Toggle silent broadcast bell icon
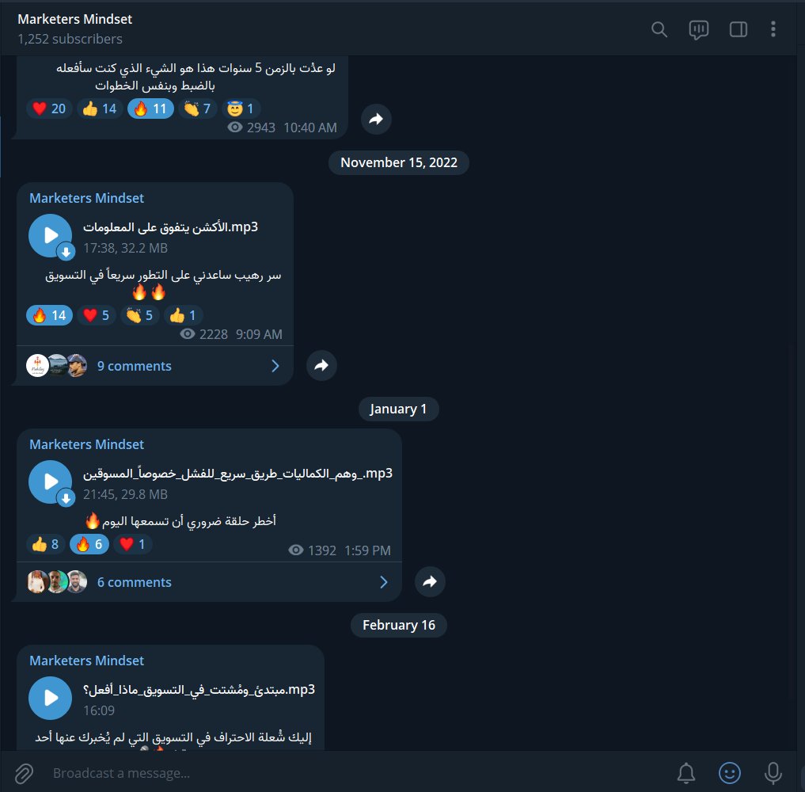The width and height of the screenshot is (805, 792). click(x=686, y=773)
